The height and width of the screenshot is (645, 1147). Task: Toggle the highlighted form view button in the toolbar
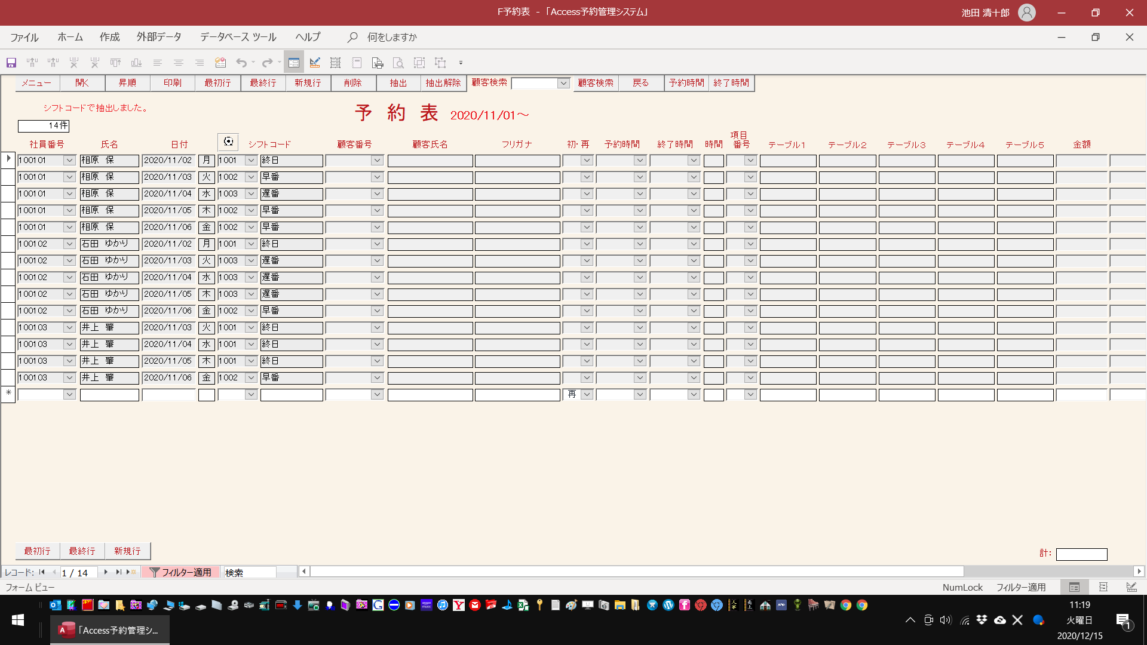coord(293,63)
